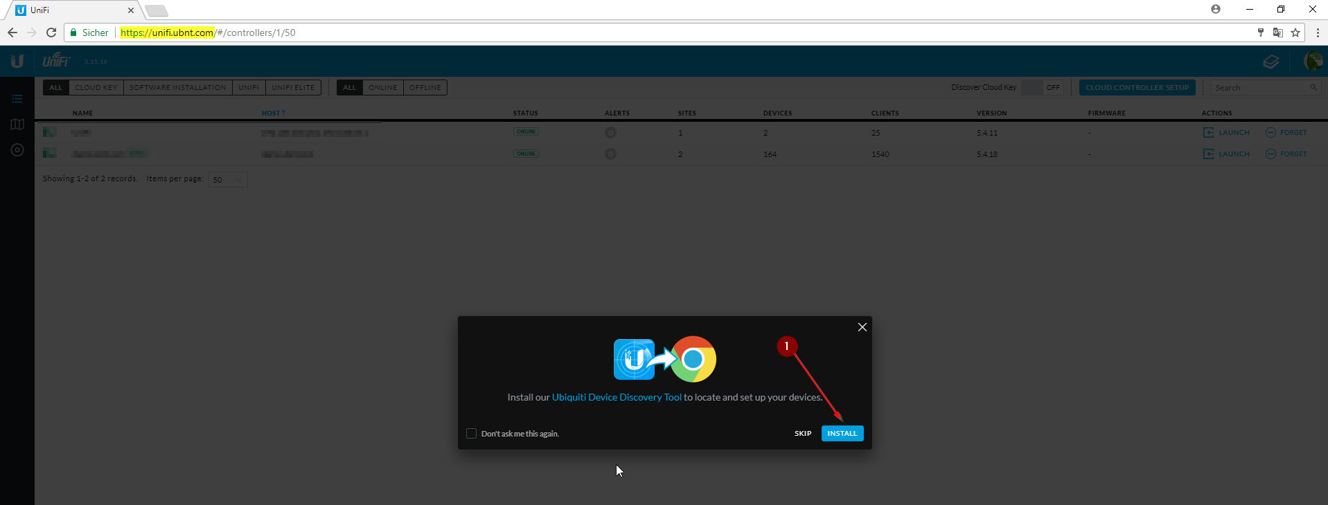1328x505 pixels.
Task: Reload the page
Action: click(51, 33)
